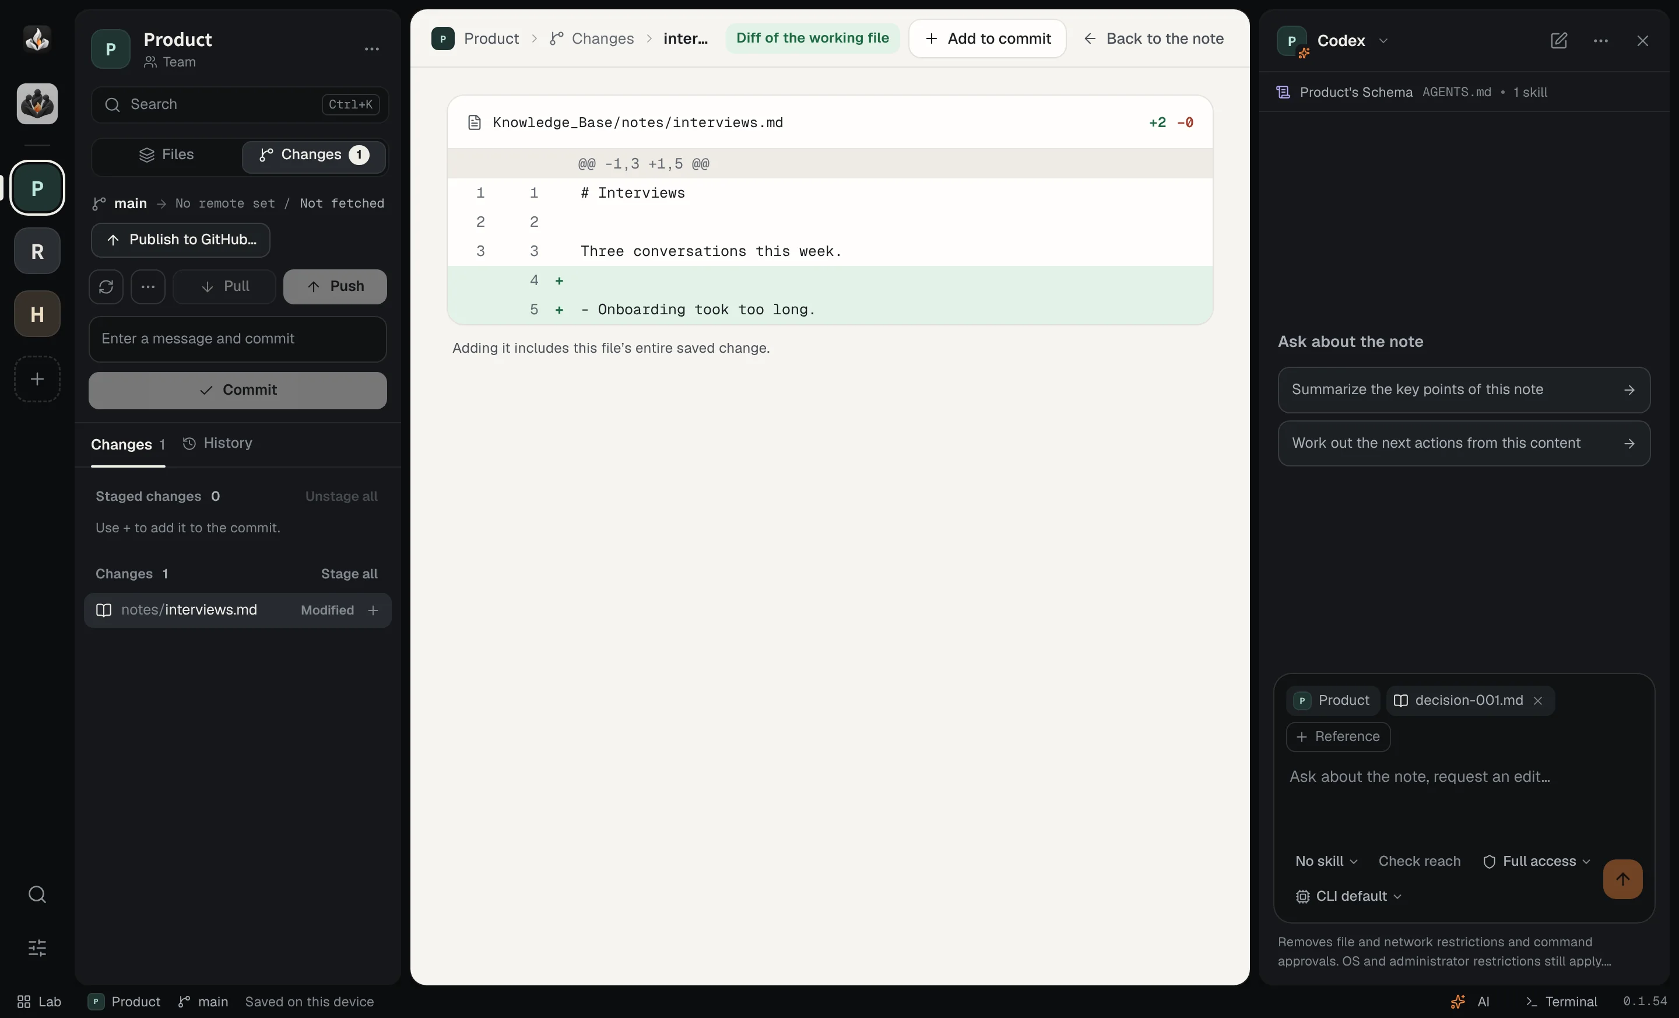The height and width of the screenshot is (1018, 1679).
Task: Select the Changes 1 sub-tab
Action: 128,445
